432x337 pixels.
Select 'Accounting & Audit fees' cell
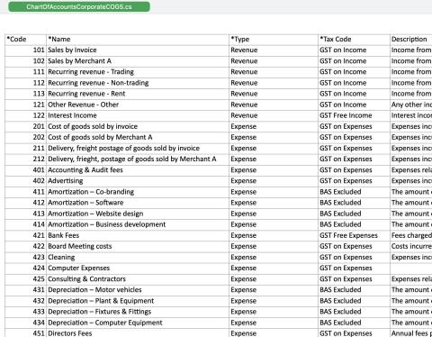tap(138, 170)
